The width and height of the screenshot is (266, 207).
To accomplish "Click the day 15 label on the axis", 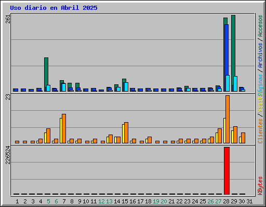I will pyautogui.click(x=125, y=201).
